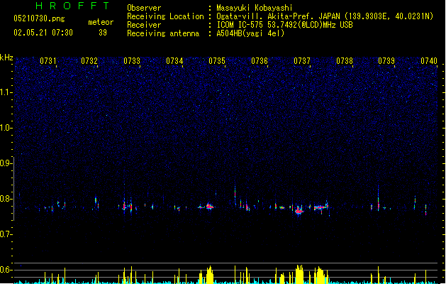Image resolution: width=446 pixels, height=284 pixels.
Task: Click the Receiving Location label
Action: coord(165,16)
